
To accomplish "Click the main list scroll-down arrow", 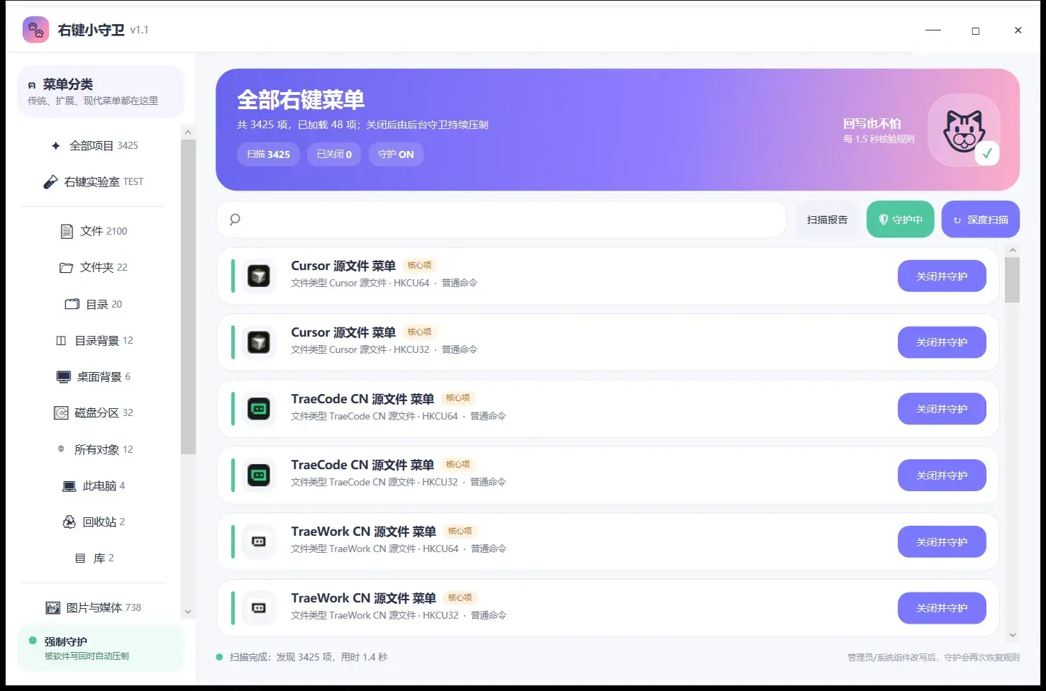I will click(1013, 636).
